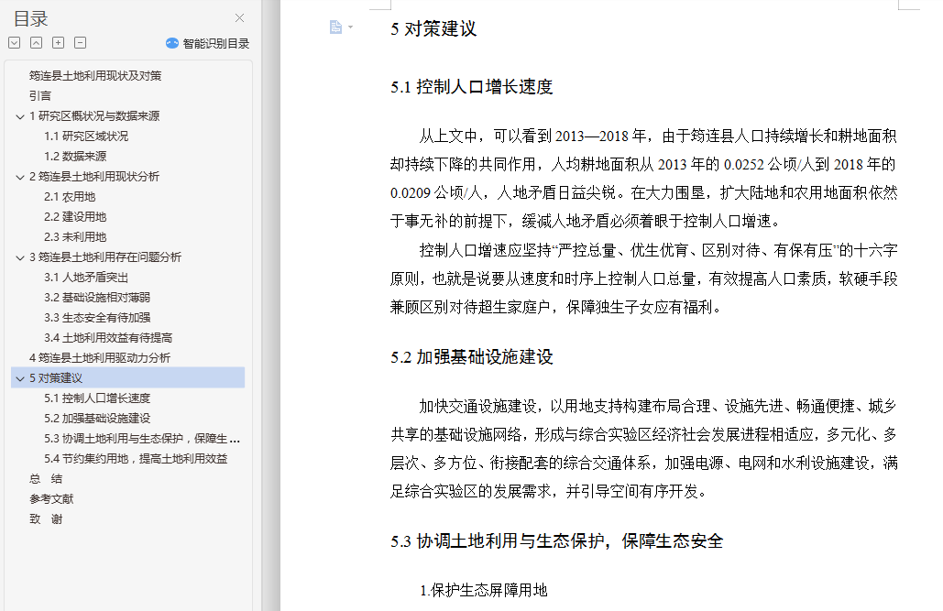
Task: Jump to the '总 结' outline entry
Action: [46, 479]
